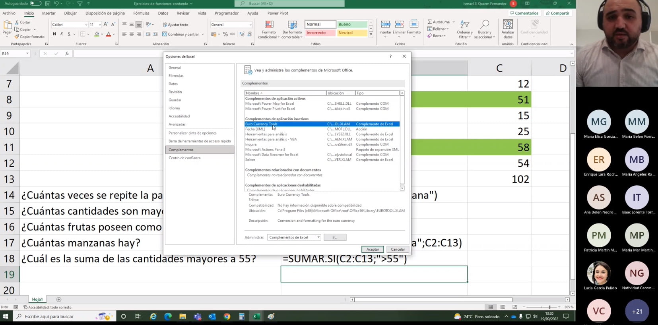Image resolution: width=658 pixels, height=325 pixels.
Task: Open Microsoft Teams from the taskbar
Action: [x=198, y=316]
